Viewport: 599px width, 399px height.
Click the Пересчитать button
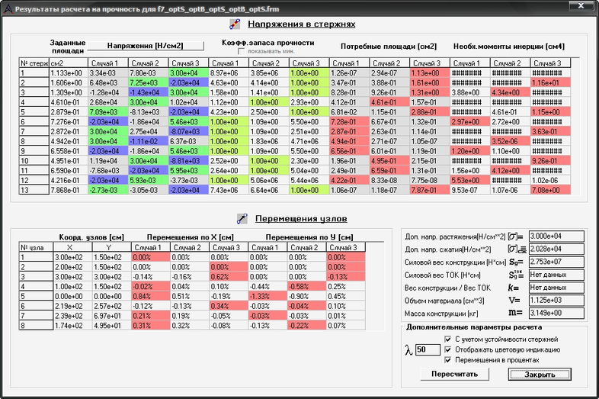(455, 374)
